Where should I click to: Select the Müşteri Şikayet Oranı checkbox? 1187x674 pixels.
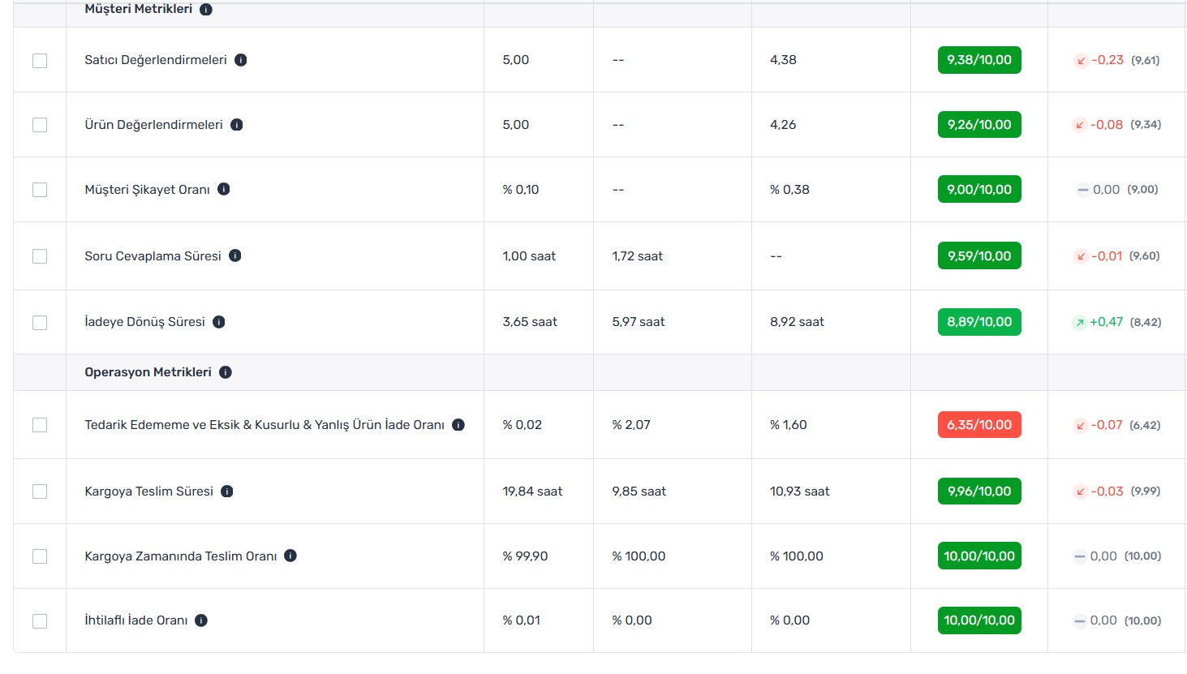click(x=40, y=190)
